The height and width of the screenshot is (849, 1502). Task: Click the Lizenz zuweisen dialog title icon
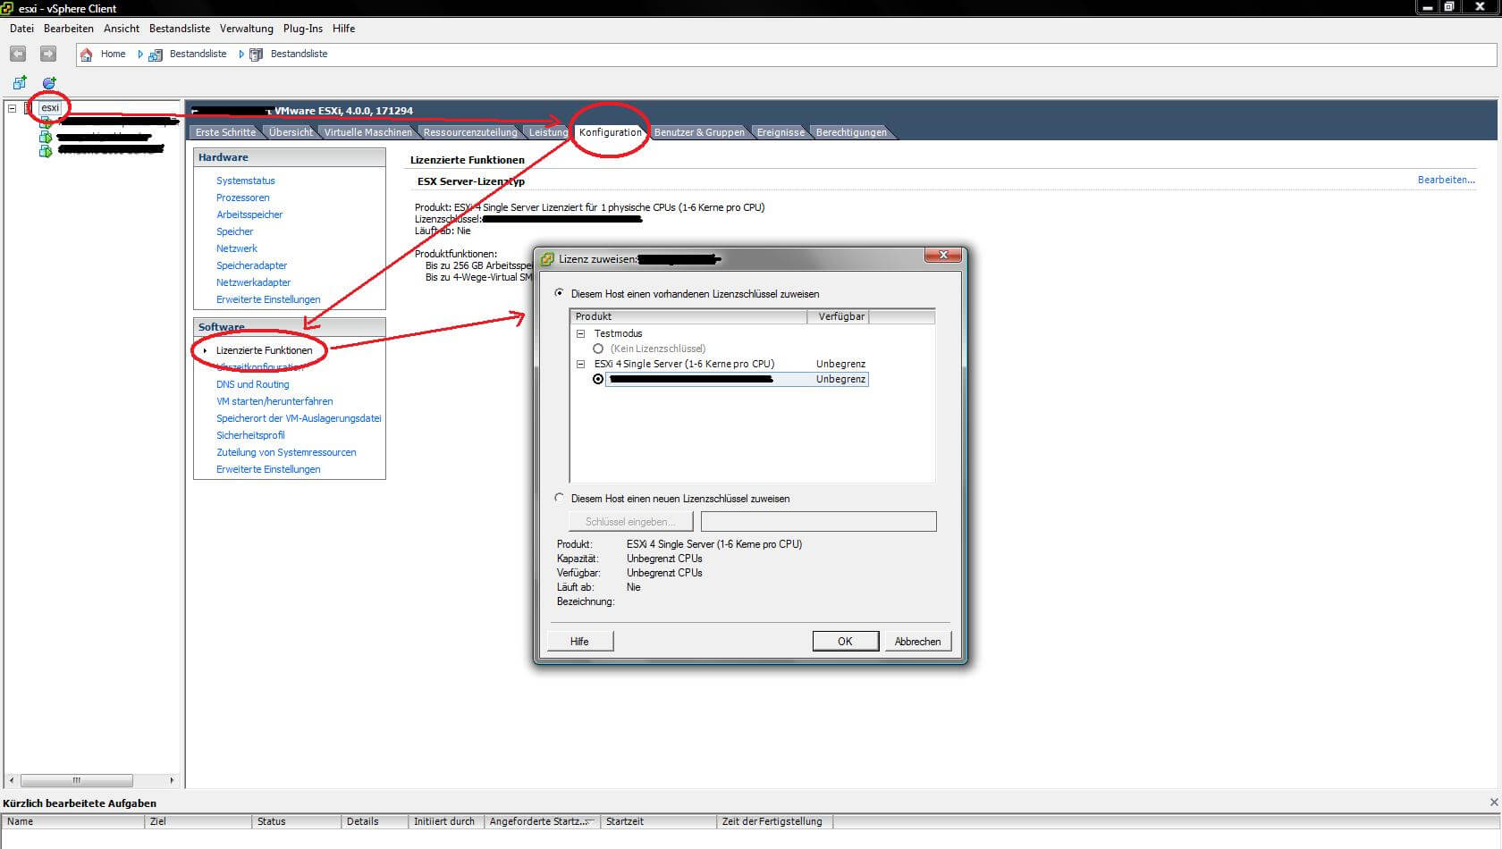(x=547, y=259)
